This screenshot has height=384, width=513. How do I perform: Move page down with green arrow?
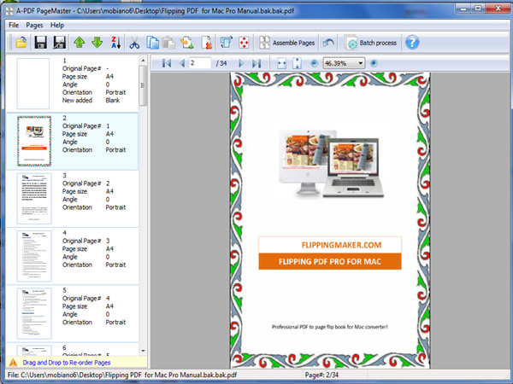point(97,43)
